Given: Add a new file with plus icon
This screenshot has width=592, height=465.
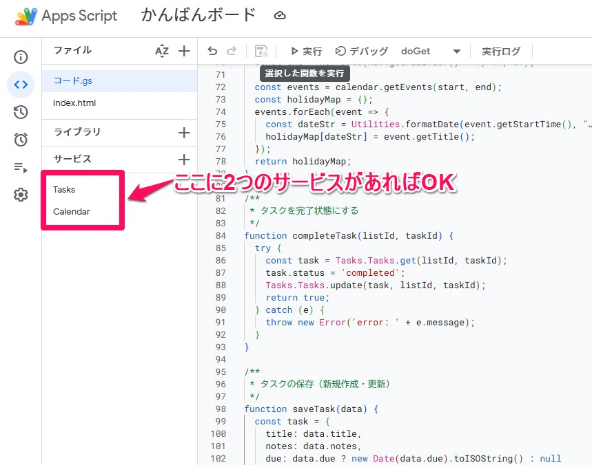Looking at the screenshot, I should tap(184, 51).
